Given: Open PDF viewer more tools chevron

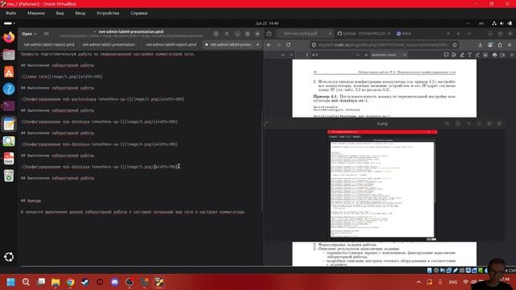Looking at the screenshot, I should coord(511,55).
